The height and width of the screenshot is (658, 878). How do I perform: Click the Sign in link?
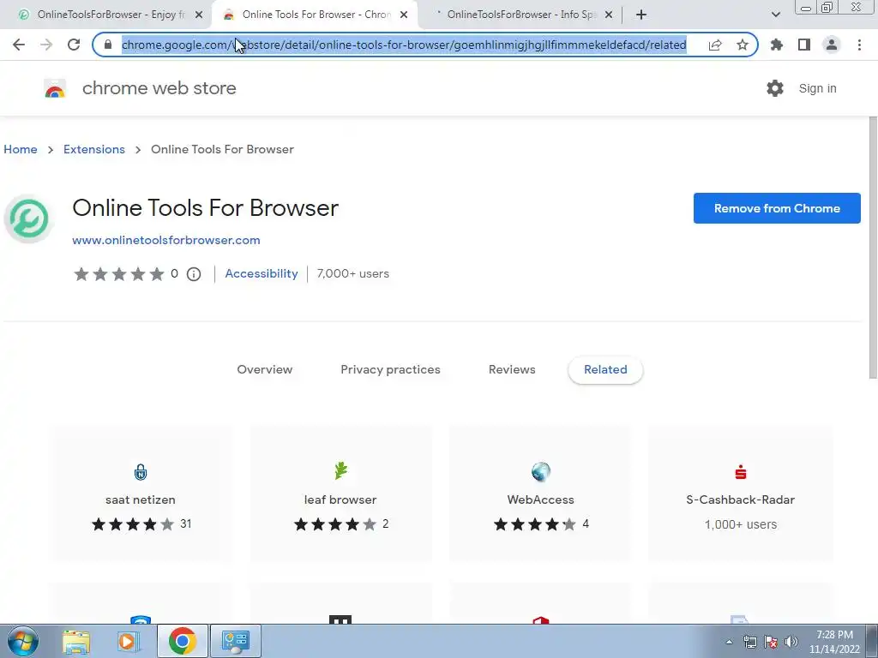point(817,88)
